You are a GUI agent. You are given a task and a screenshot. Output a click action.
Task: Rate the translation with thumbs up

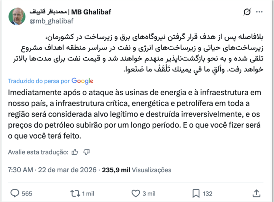(75, 152)
